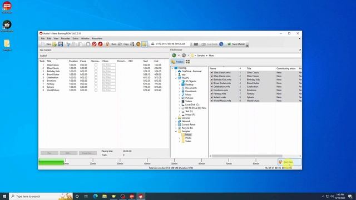This screenshot has height=200, width=356.
Task: Toggle the Folders pane button
Action: tap(177, 62)
